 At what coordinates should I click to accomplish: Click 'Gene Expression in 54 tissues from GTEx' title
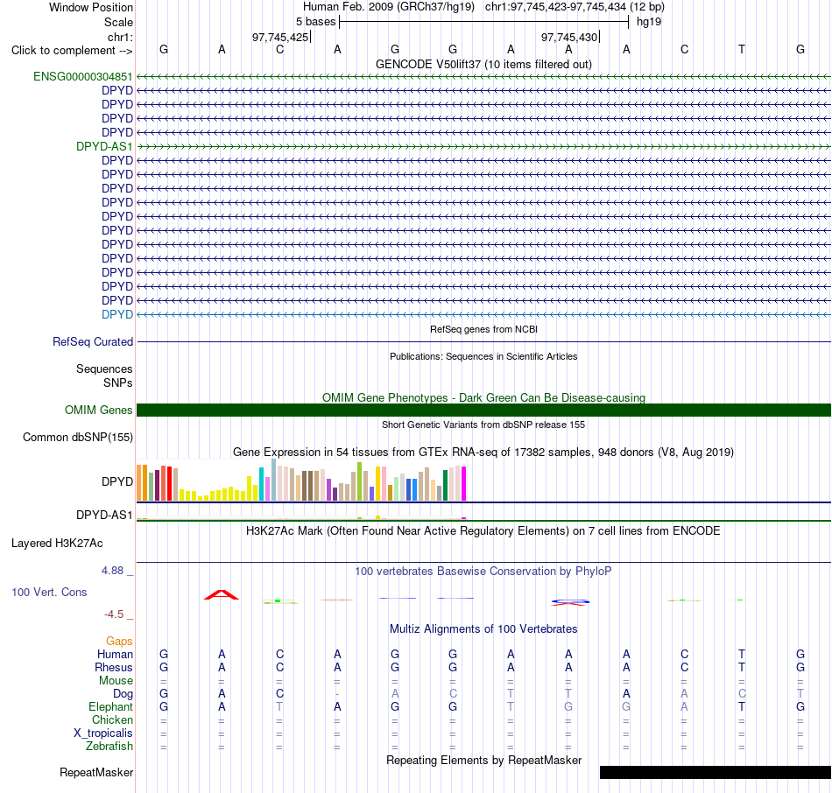pos(483,452)
